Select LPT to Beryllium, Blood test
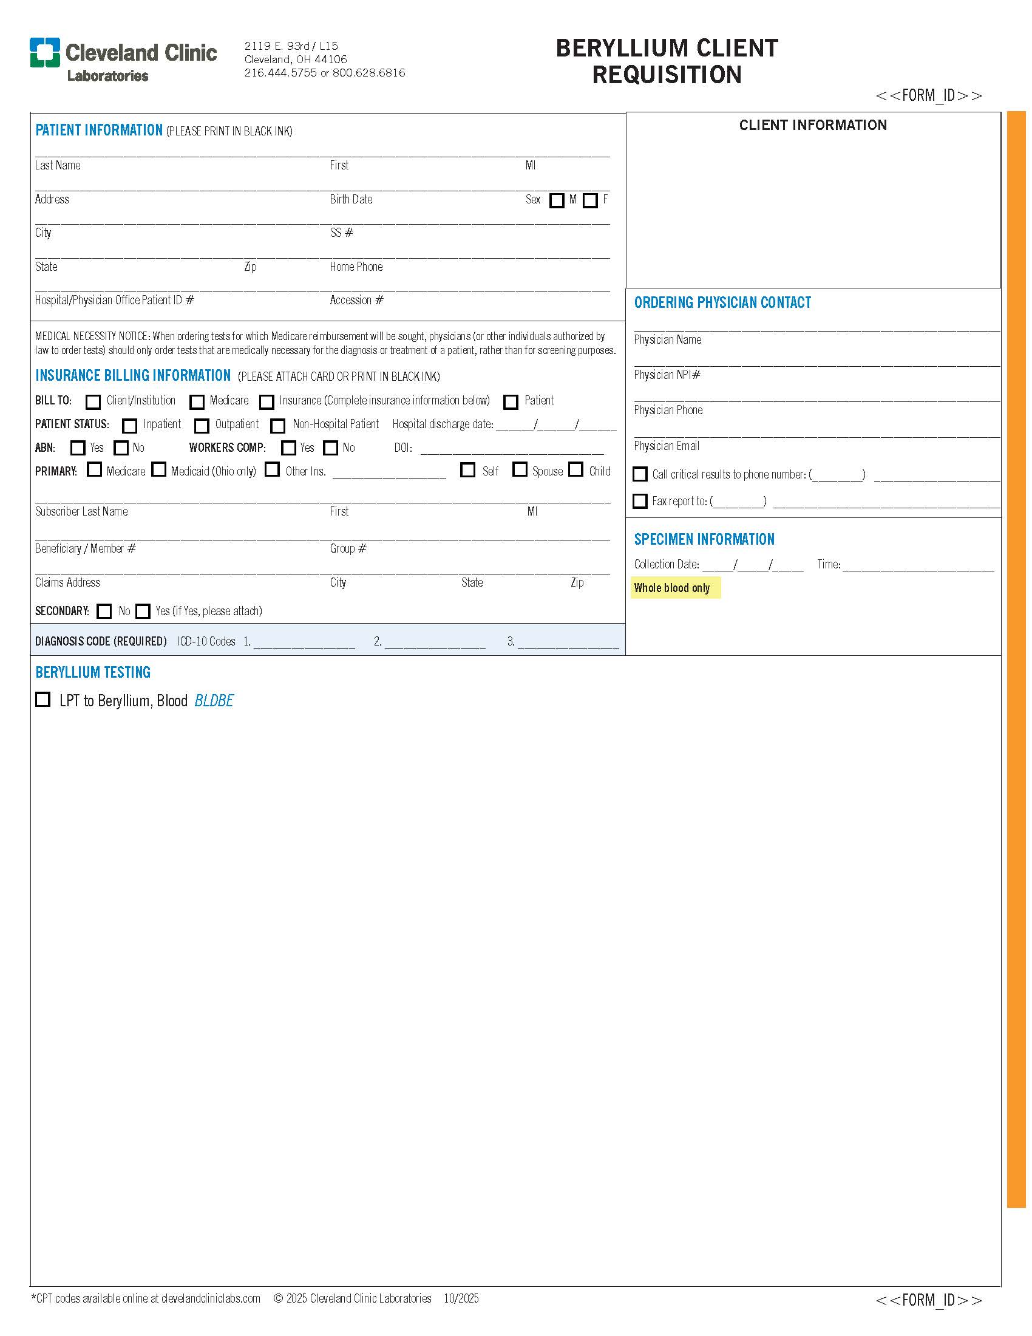The image size is (1032, 1336). [42, 700]
